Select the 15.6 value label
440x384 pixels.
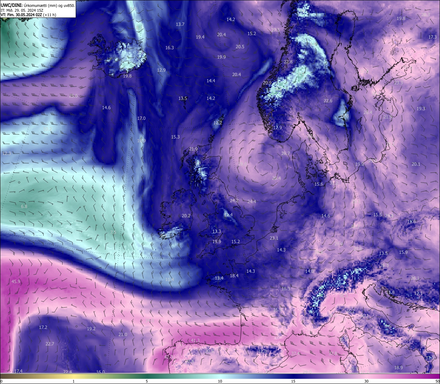319,184
